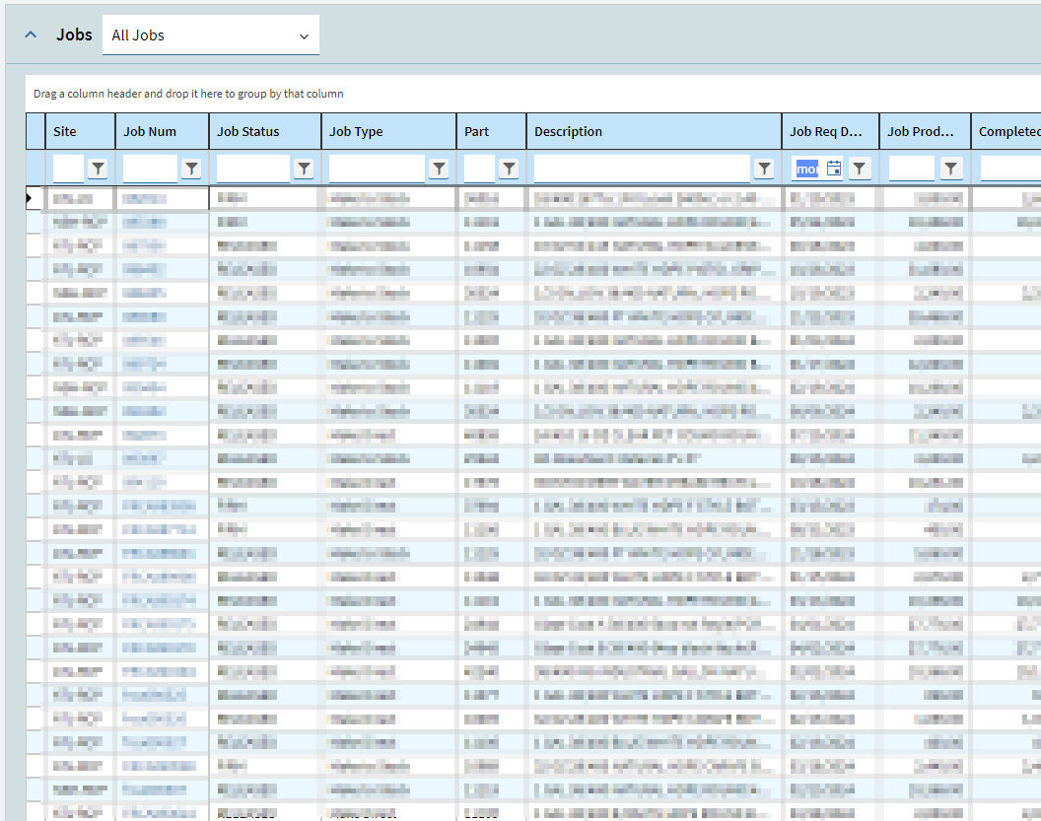The image size is (1041, 821).
Task: Focus the Job Status filter text box
Action: tap(253, 169)
